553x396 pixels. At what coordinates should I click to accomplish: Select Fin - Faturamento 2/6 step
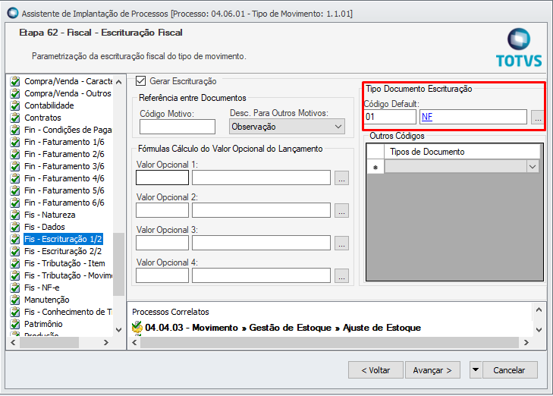(64, 154)
